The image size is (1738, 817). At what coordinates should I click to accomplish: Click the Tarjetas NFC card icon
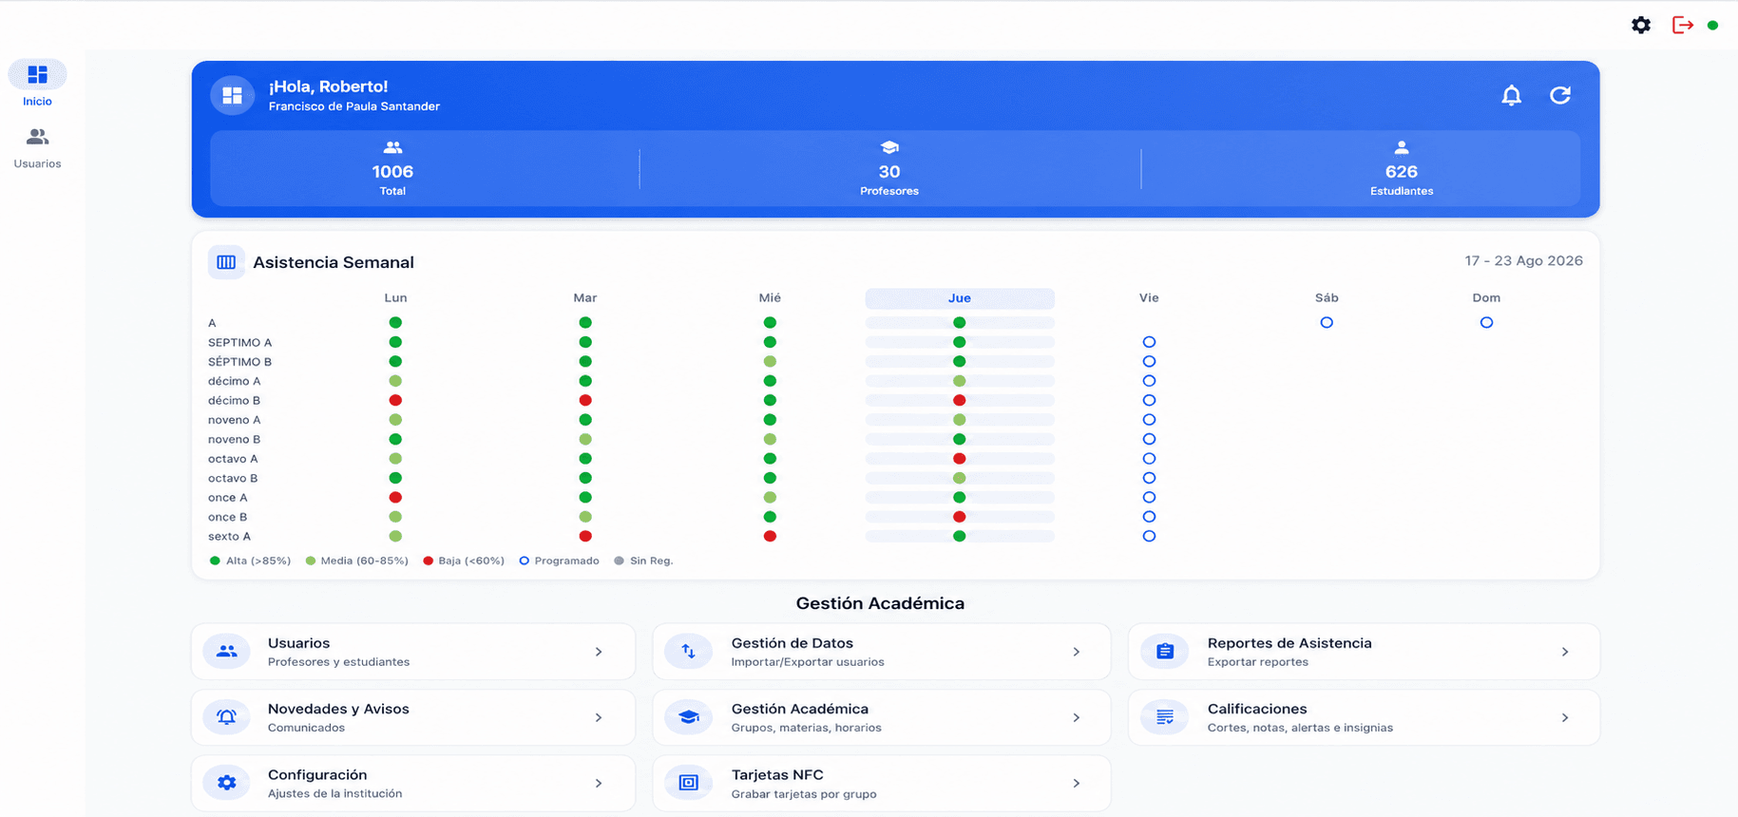click(688, 783)
